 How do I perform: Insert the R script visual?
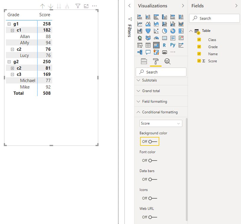165,45
